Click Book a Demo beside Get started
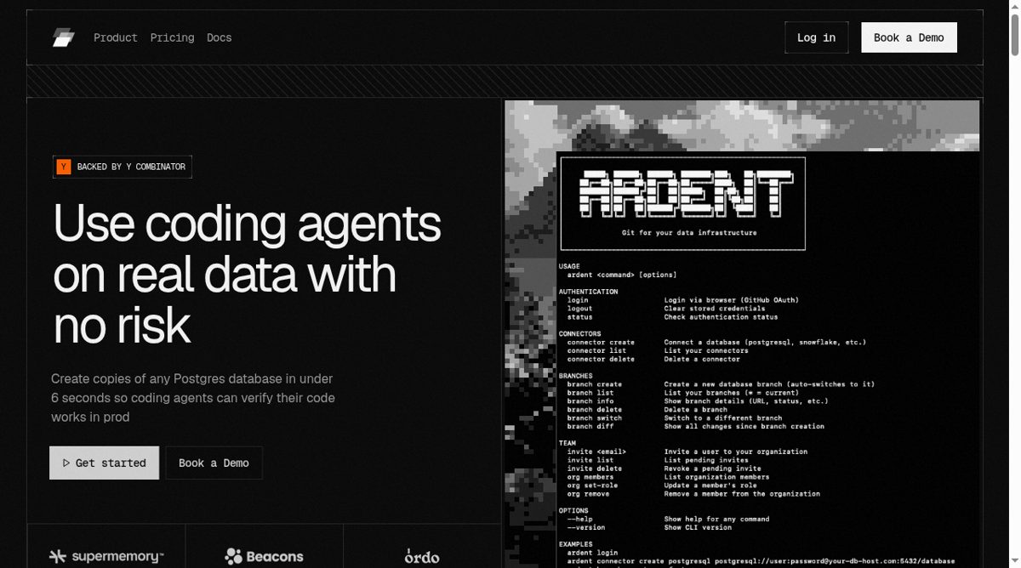 [214, 463]
